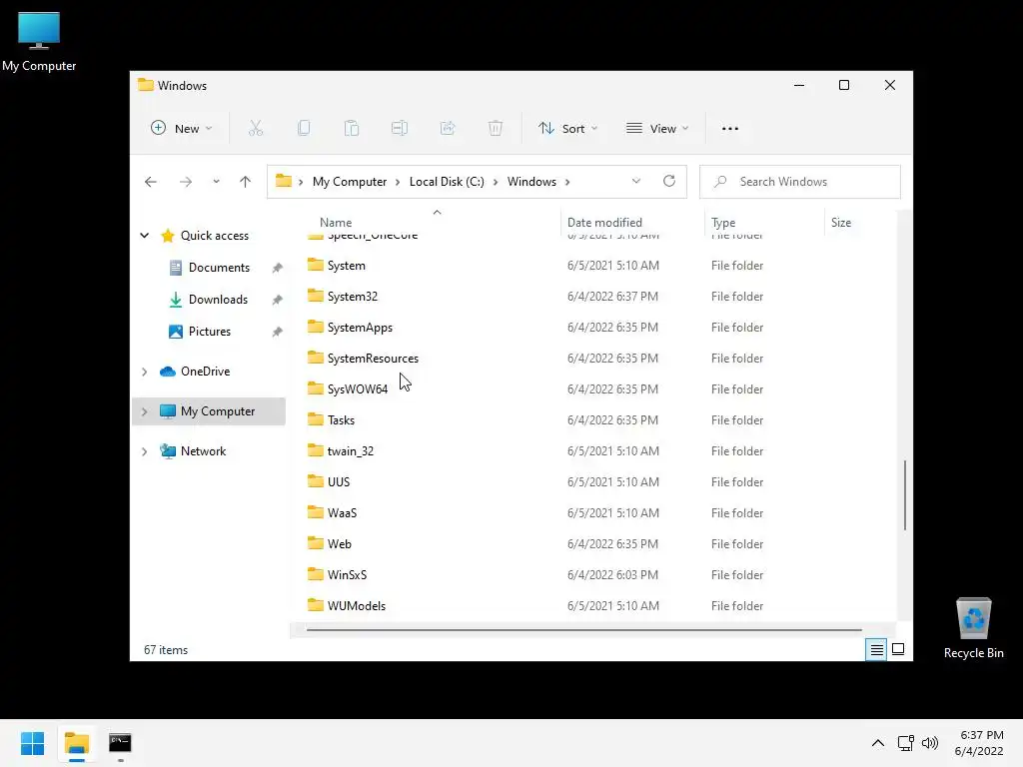Click File Explorer on the taskbar
This screenshot has width=1023, height=767.
[77, 743]
